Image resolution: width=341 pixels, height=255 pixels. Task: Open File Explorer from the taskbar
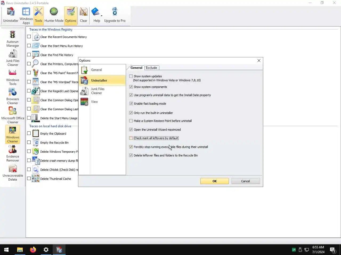click(20, 250)
